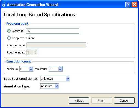Viewport: 139px width, 108px height.
Task: Click the Execution count group label
Action: (19, 61)
